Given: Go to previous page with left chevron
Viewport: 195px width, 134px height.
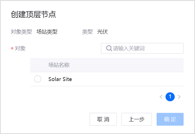Looking at the screenshot, I should (x=161, y=97).
